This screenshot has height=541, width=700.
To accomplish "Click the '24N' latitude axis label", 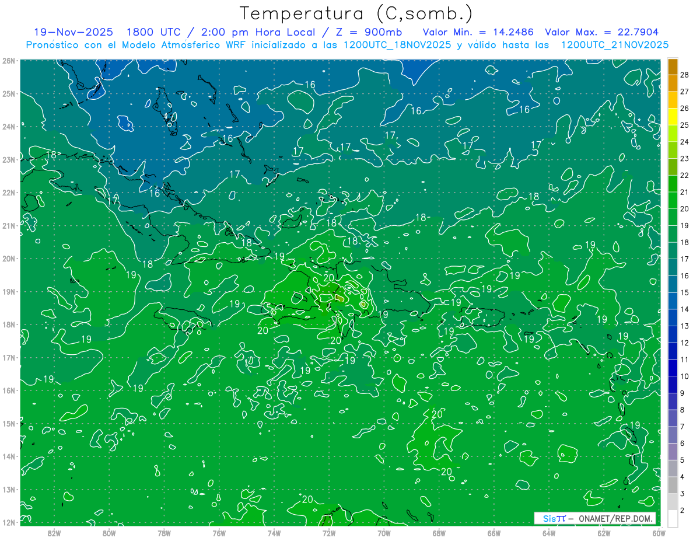I will (8, 127).
